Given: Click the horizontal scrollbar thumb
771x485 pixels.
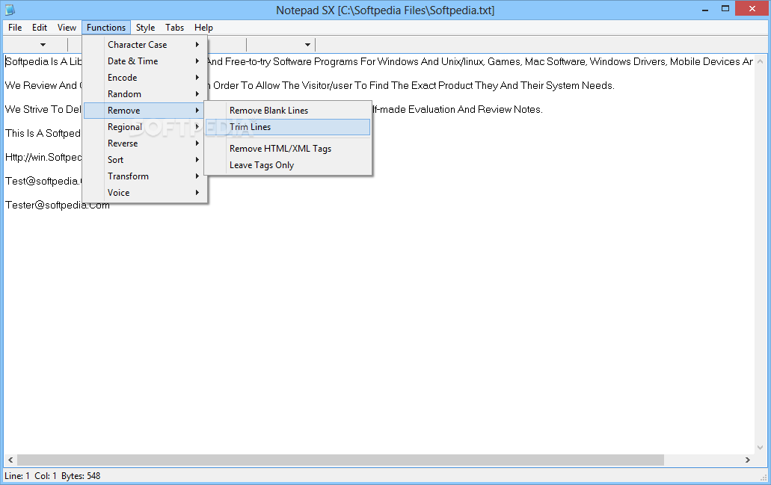Looking at the screenshot, I should (x=340, y=460).
